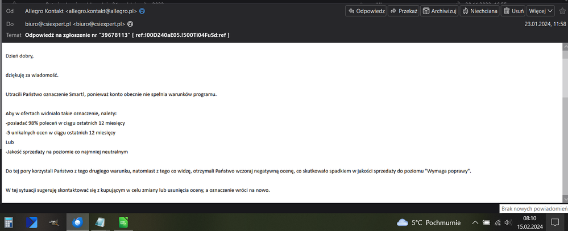Click the battery icon in system tray
This screenshot has width=568, height=231.
[487, 222]
